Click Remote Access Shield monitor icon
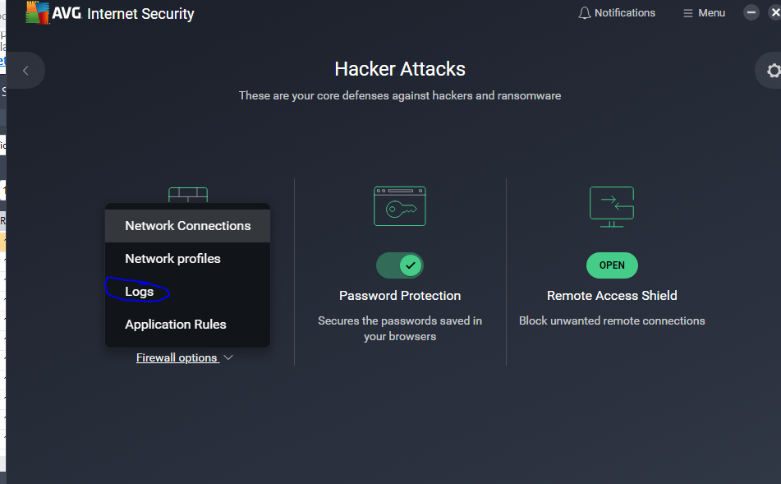 612,207
